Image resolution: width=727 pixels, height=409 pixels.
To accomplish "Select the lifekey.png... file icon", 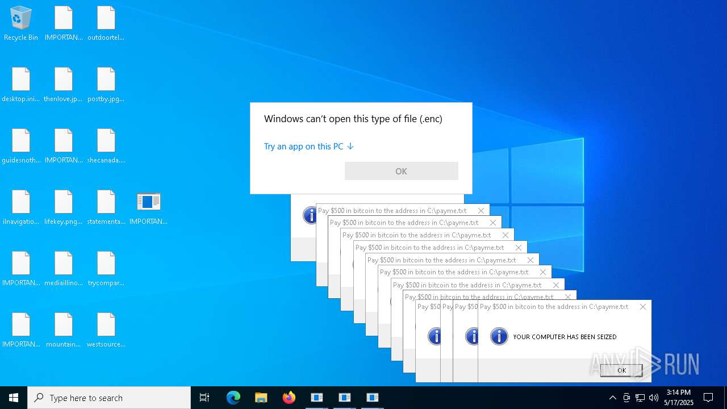I will tap(64, 208).
